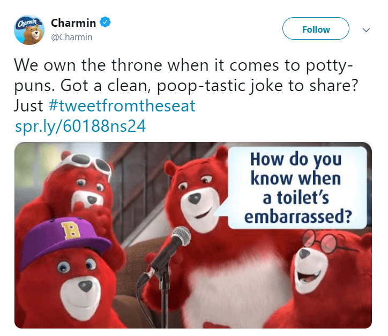Open the @Charmin handle link
The height and width of the screenshot is (336, 388).
[71, 37]
